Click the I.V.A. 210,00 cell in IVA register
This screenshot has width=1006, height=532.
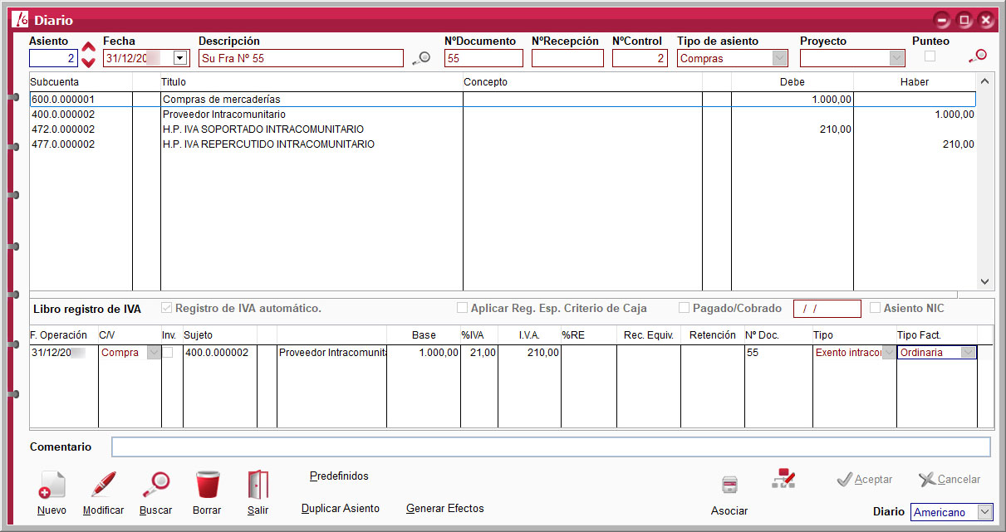coord(529,353)
